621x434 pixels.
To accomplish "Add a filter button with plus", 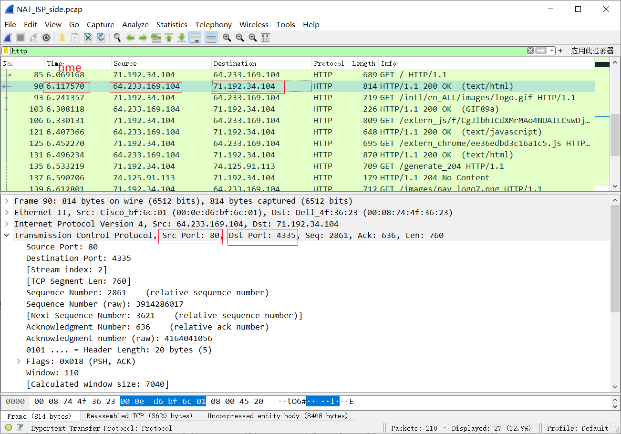I will point(560,51).
